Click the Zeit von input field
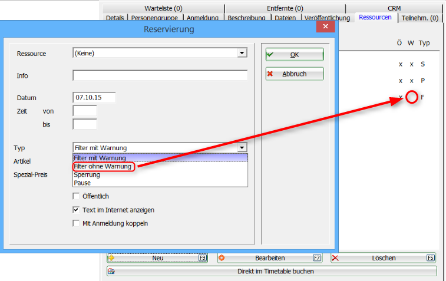Viewport: 446px width, 281px height. coord(85,111)
